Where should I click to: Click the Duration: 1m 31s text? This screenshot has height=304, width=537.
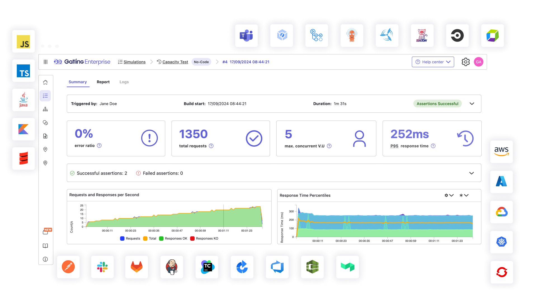point(330,104)
